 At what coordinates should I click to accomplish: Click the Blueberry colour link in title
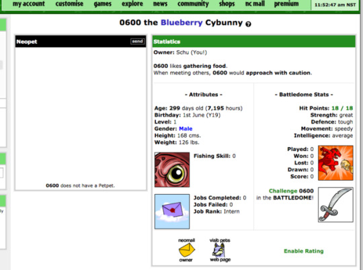182,22
